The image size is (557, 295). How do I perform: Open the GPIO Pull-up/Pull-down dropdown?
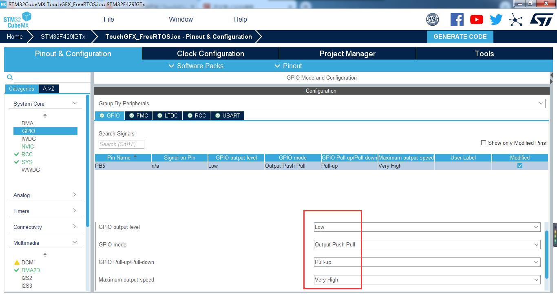click(x=427, y=262)
